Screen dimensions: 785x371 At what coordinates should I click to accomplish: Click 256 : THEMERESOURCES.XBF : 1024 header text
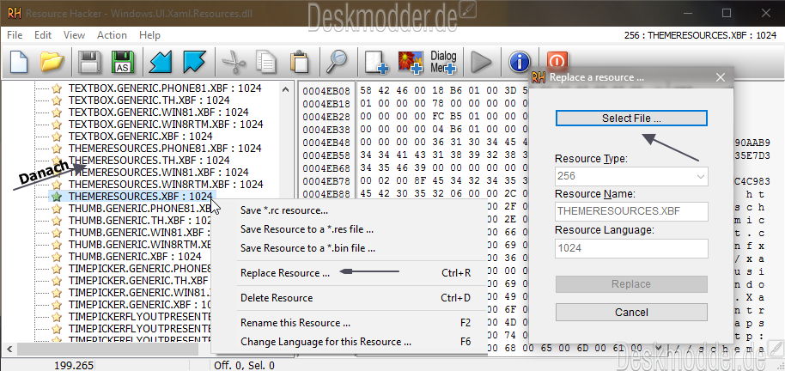pos(700,35)
